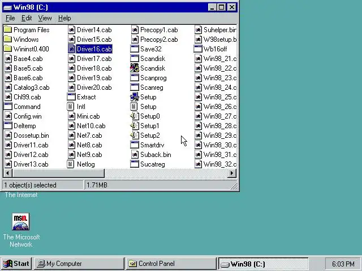Click the Command program icon
Image resolution: width=362 pixels, height=271 pixels.
[x=8, y=107]
